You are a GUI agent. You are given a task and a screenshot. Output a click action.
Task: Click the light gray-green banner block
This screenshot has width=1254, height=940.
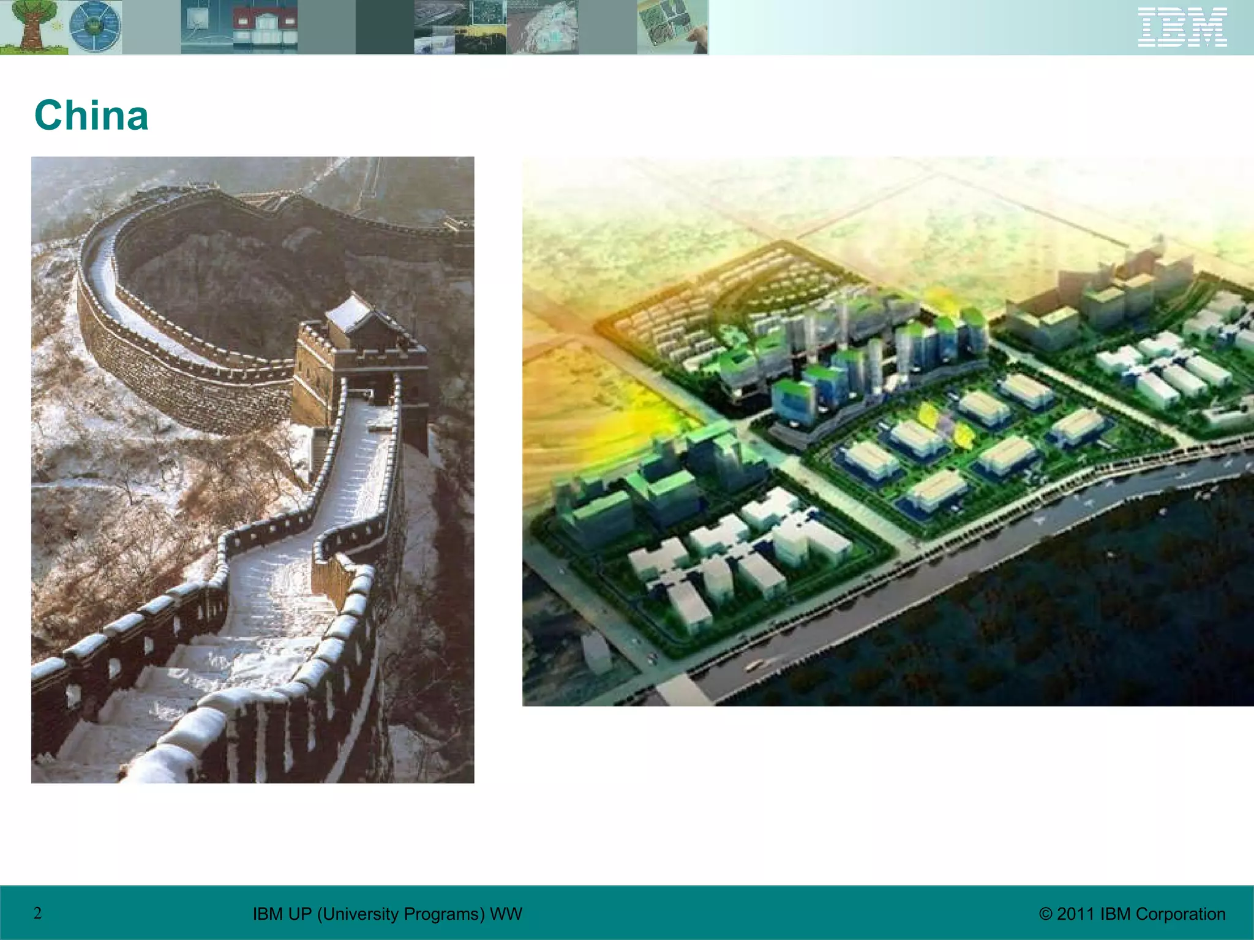coord(151,27)
